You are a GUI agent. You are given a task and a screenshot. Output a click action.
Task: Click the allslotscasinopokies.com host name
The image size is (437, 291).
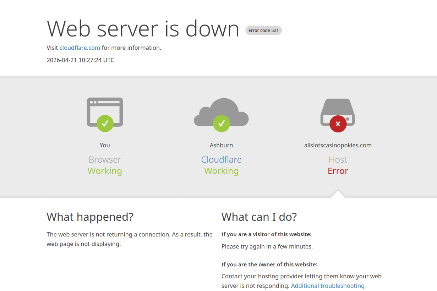click(338, 145)
